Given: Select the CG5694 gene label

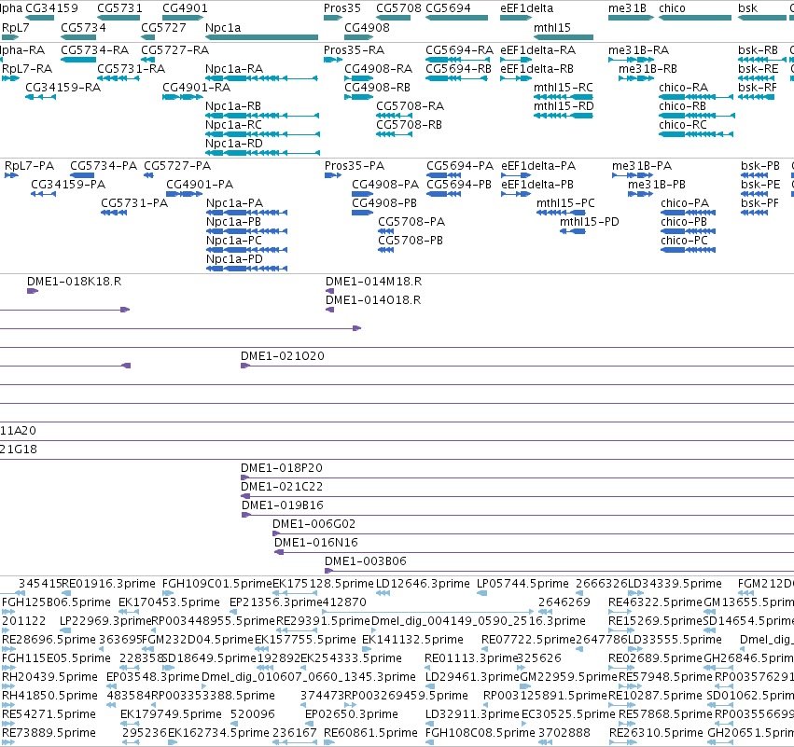Looking at the screenshot, I should tap(448, 8).
